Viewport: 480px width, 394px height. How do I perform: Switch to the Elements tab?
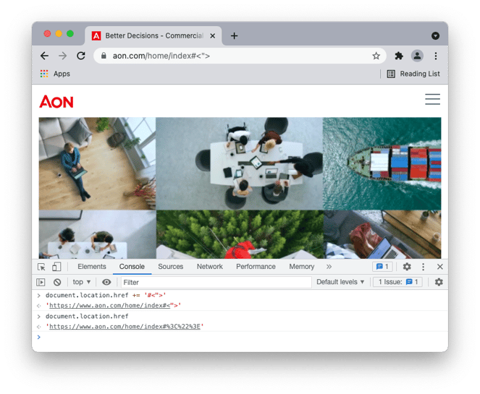point(92,267)
